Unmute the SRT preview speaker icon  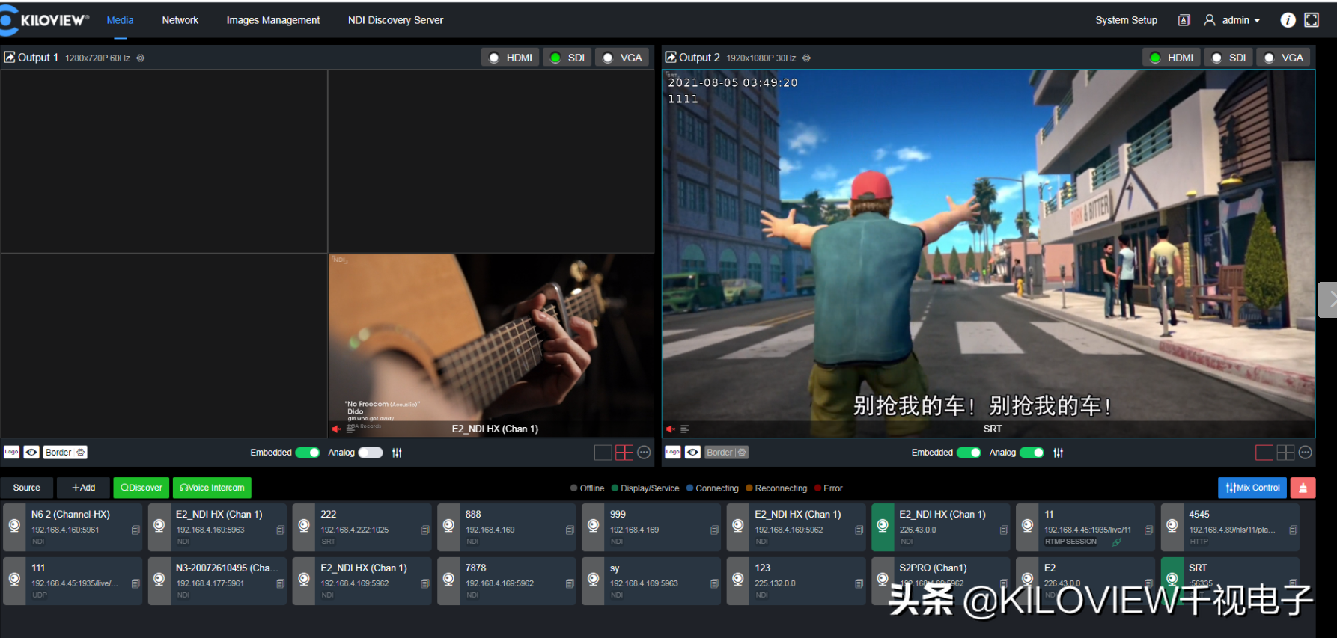coord(671,429)
